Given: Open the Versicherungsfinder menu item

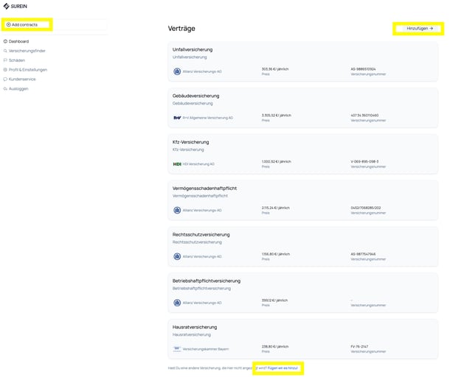Looking at the screenshot, I should [27, 51].
